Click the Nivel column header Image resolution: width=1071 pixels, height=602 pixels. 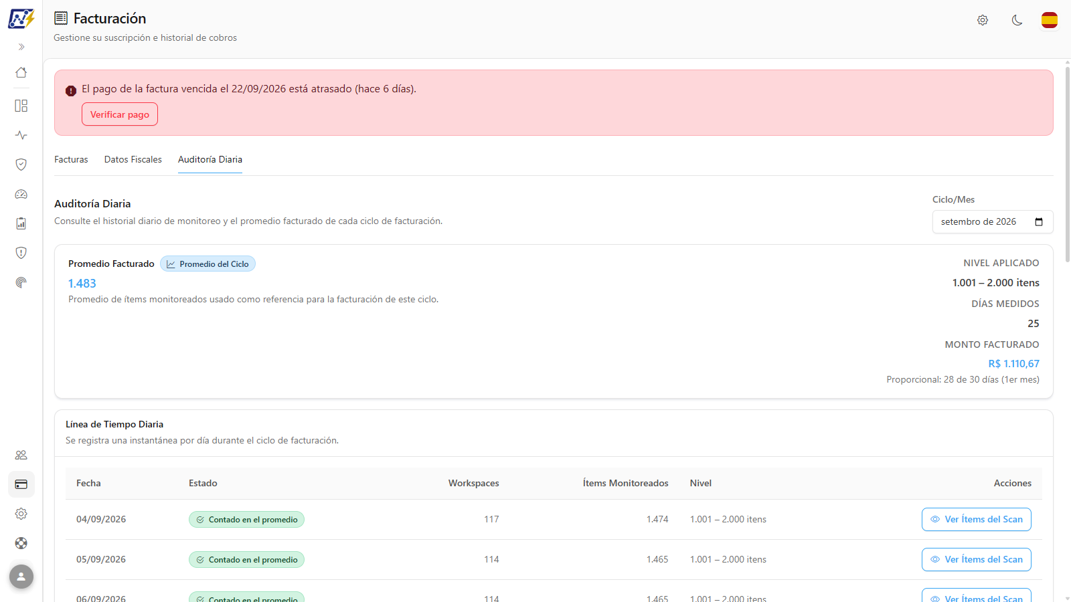pyautogui.click(x=701, y=483)
